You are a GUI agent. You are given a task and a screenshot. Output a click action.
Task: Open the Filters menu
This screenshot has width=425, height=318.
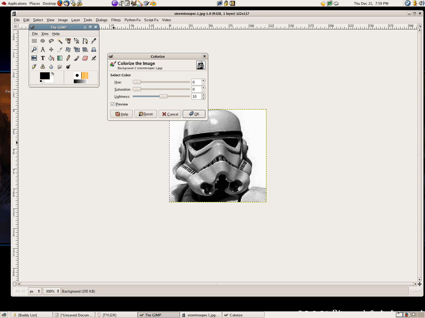point(116,20)
